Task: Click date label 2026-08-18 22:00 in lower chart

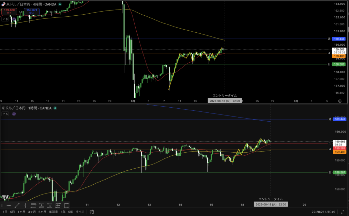Action: point(271,204)
